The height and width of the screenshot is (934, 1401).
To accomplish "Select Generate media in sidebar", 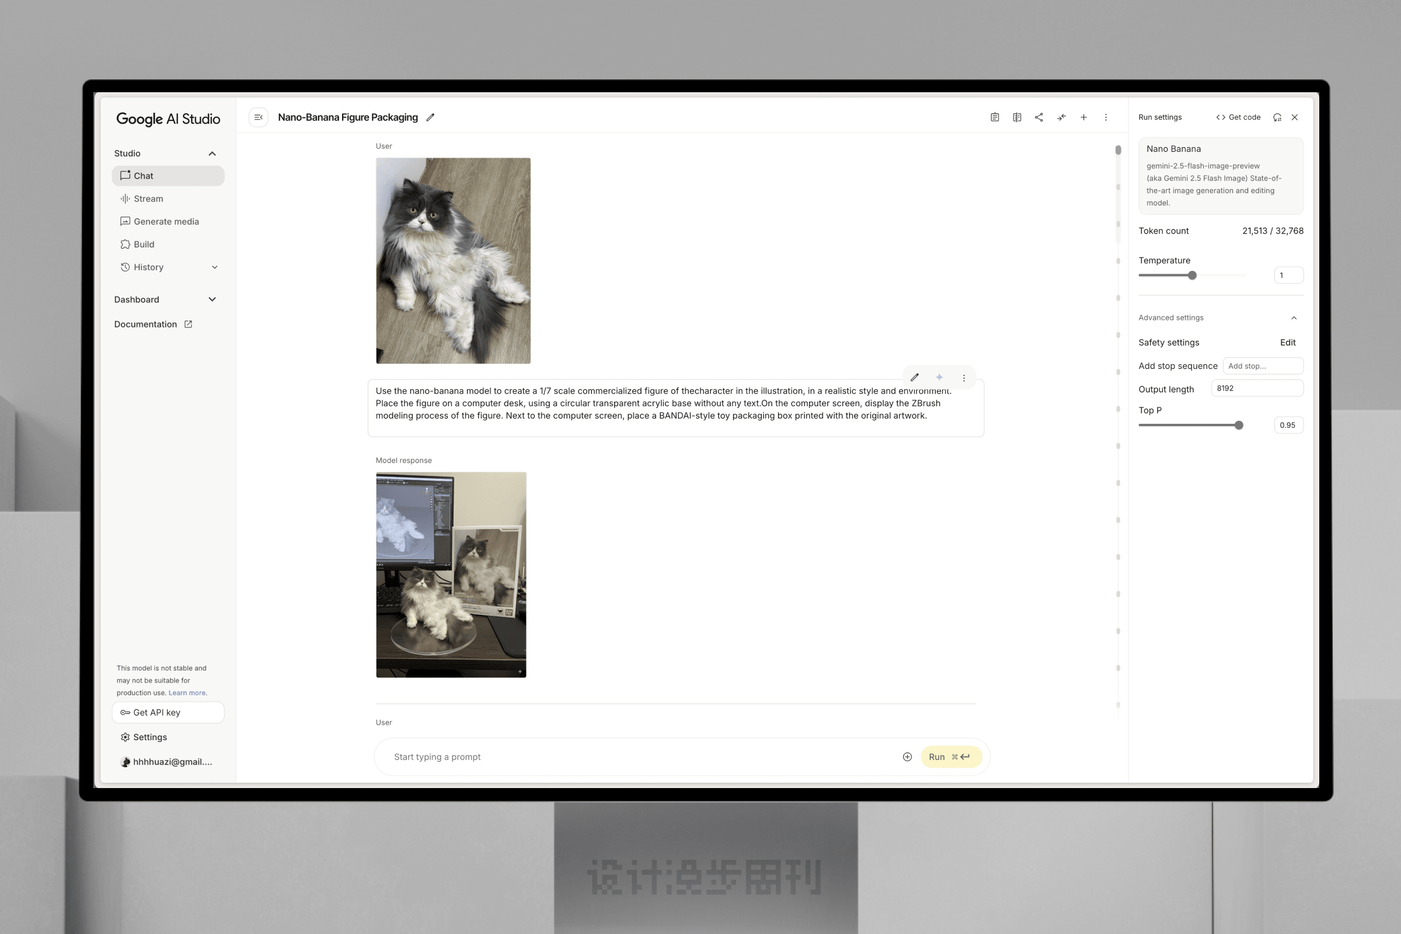I will pos(166,222).
